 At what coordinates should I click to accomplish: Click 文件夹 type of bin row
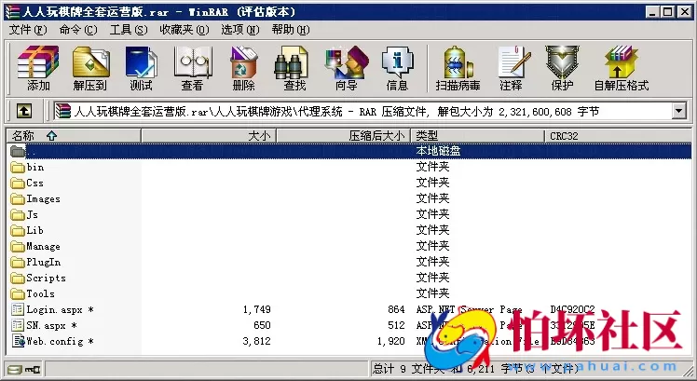(x=432, y=167)
